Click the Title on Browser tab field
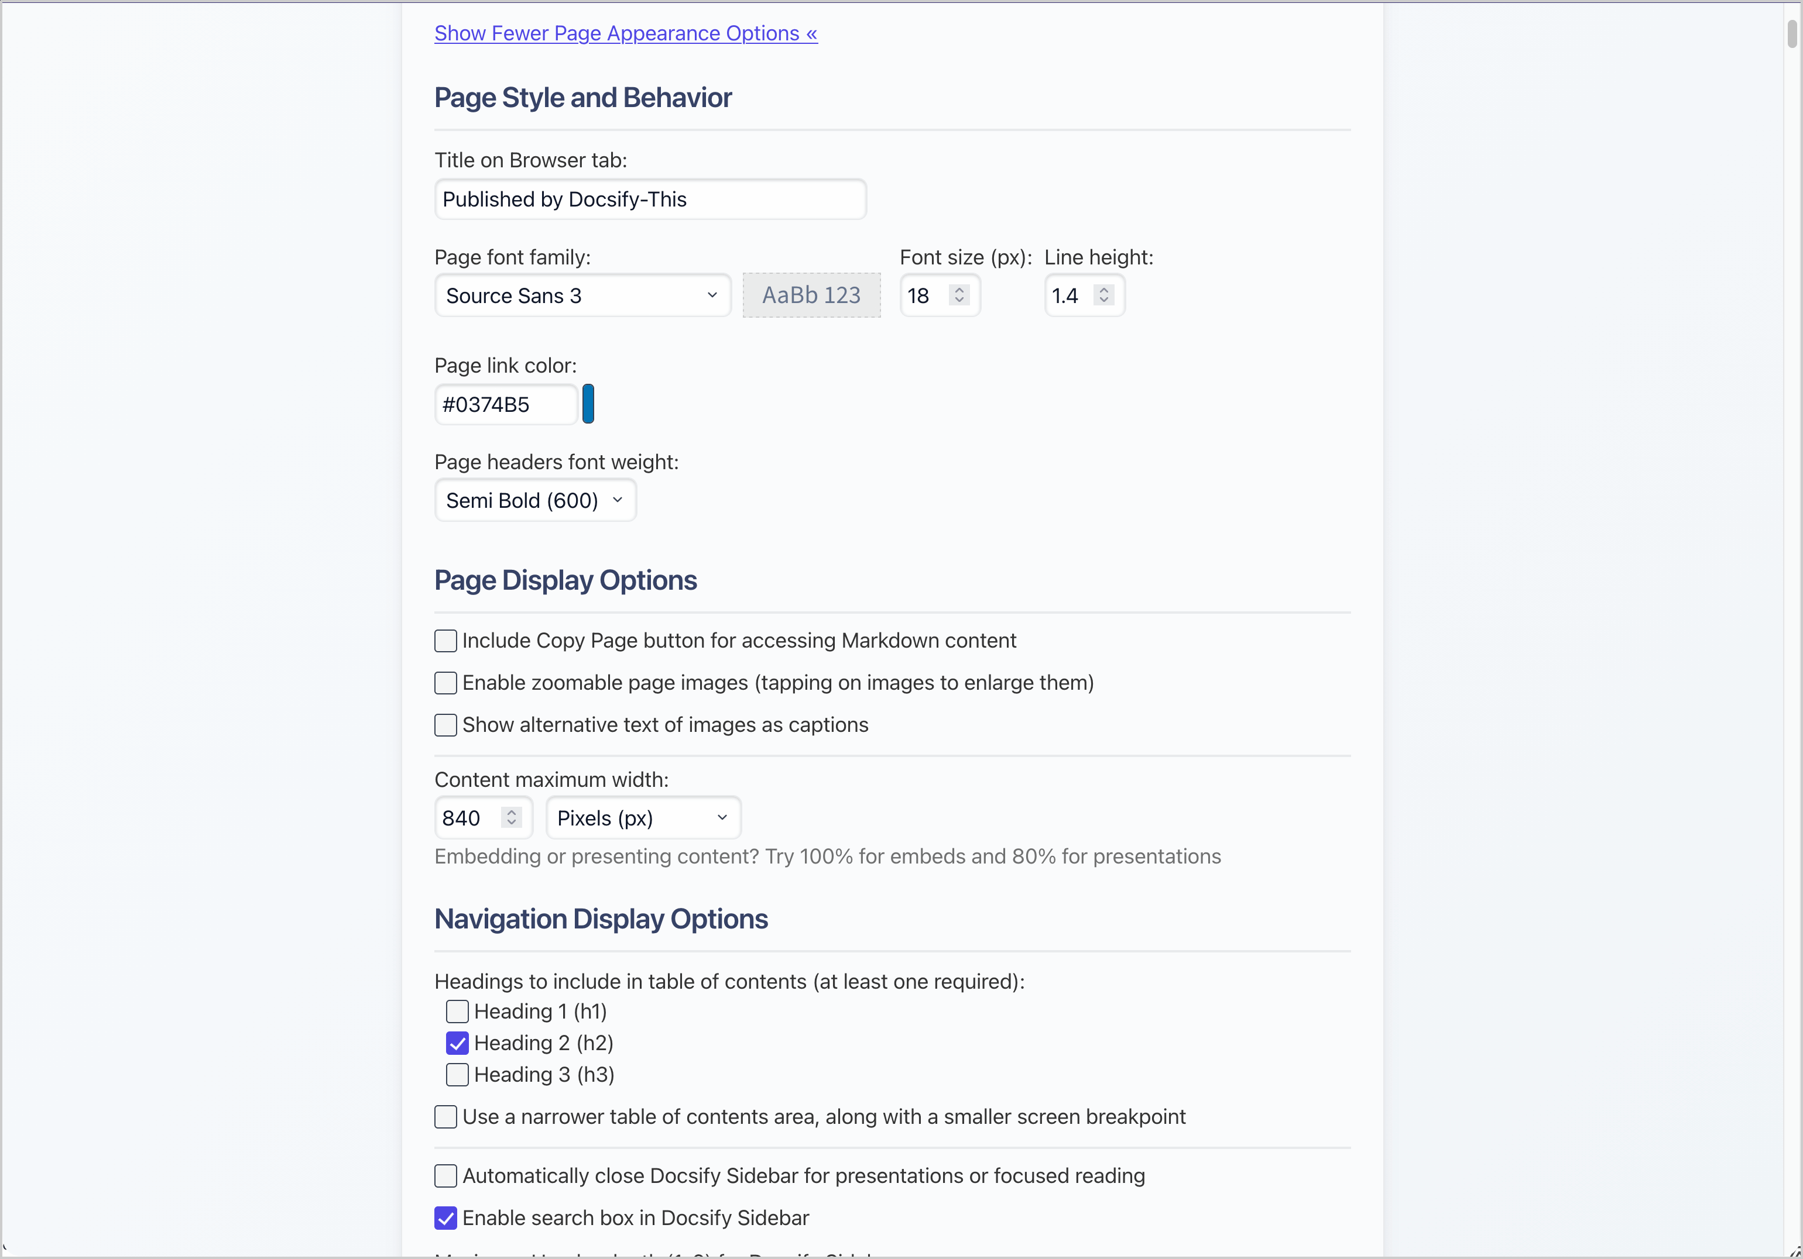Screen dimensions: 1803x1259 [x=649, y=199]
